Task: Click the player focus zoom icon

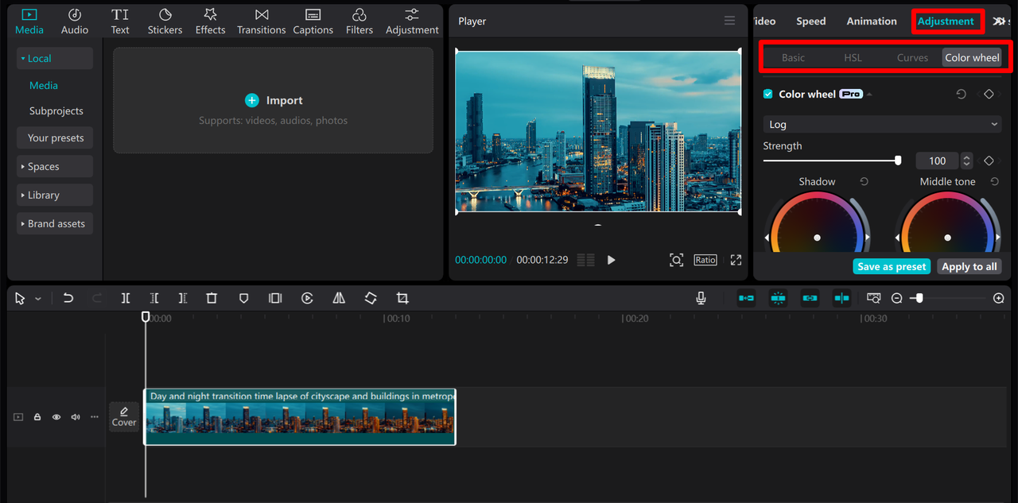Action: (x=676, y=260)
